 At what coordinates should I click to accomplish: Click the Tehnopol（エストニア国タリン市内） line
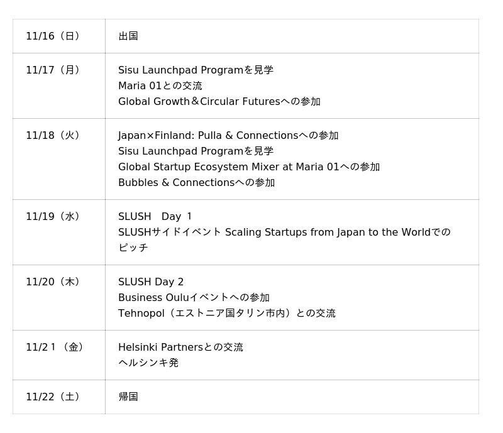[x=226, y=314]
